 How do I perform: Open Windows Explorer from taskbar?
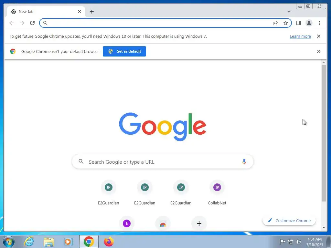49,242
